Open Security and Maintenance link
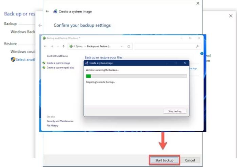Viewport: 237px width, 167px height. (x=60, y=121)
